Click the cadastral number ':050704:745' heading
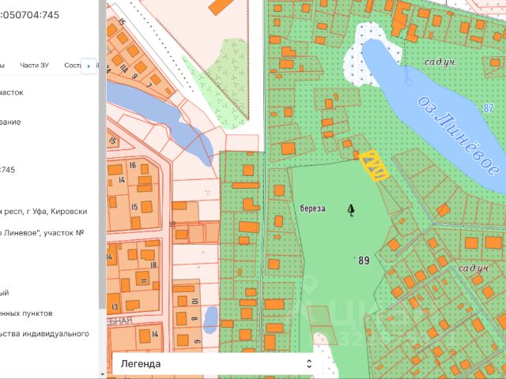 point(30,15)
